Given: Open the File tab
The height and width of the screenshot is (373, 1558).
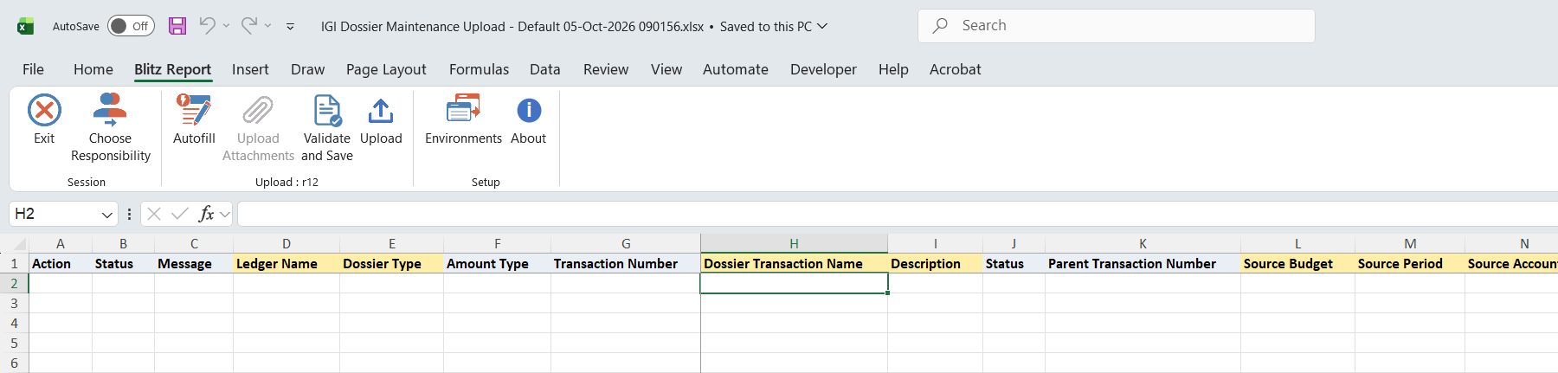Looking at the screenshot, I should pyautogui.click(x=33, y=69).
